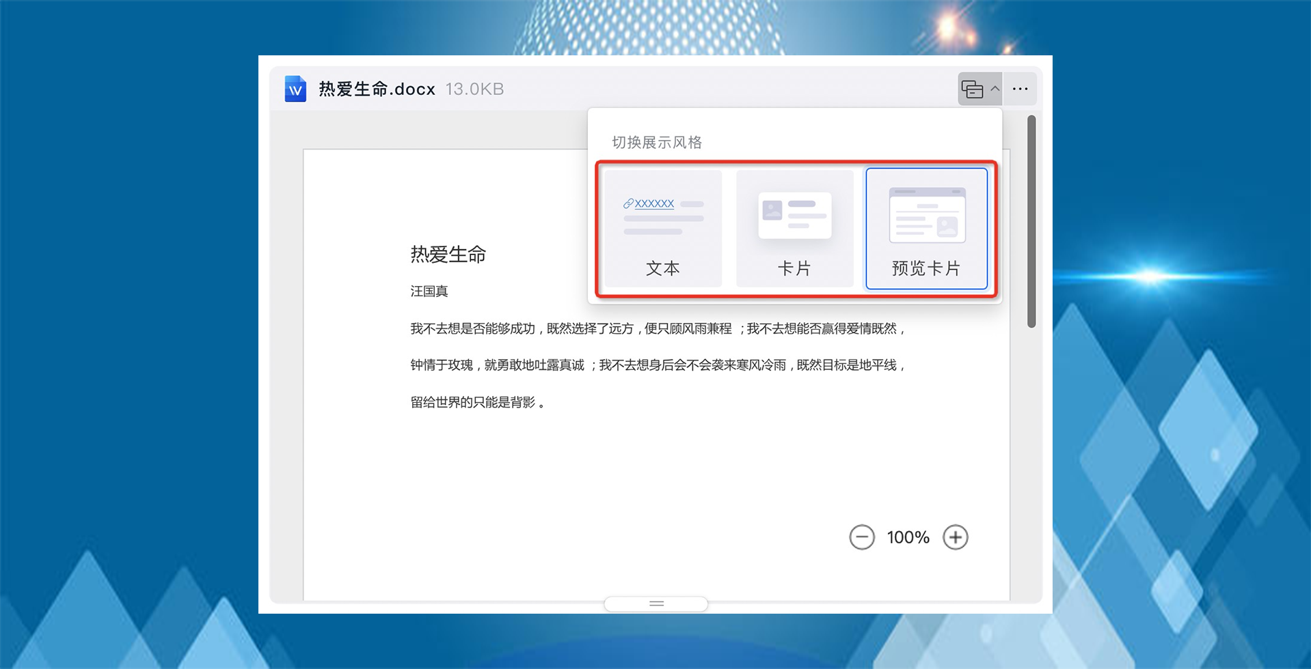This screenshot has height=669, width=1311.
Task: Click the 切换展示风格 header label
Action: tap(655, 141)
